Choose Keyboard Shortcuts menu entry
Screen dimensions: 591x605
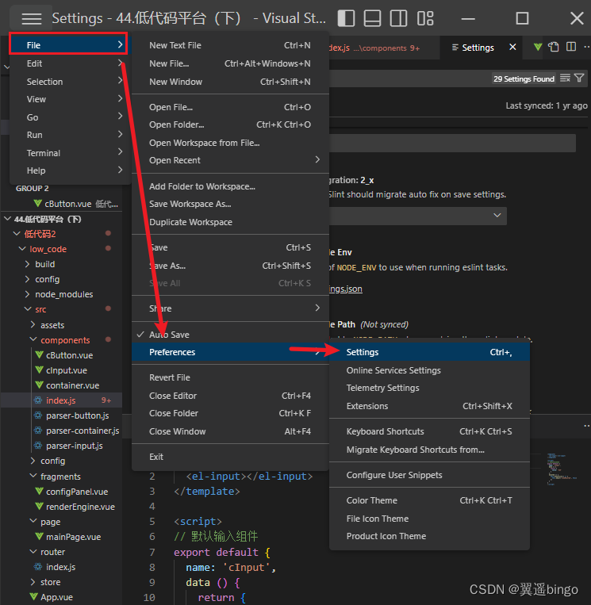pyautogui.click(x=429, y=431)
